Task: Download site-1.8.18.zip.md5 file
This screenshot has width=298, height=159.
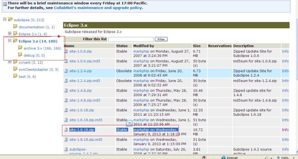Action: (86, 140)
